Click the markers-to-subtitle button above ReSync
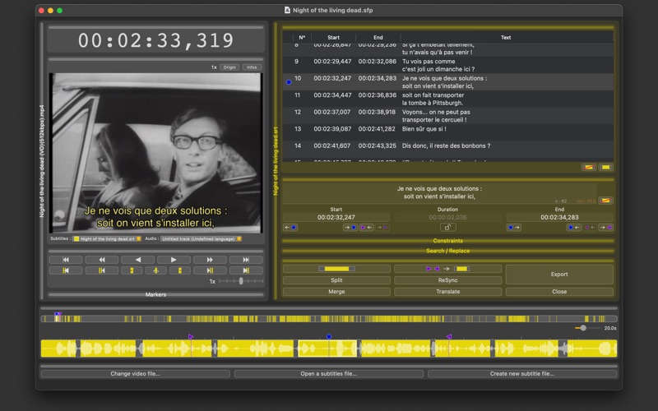 click(x=447, y=269)
